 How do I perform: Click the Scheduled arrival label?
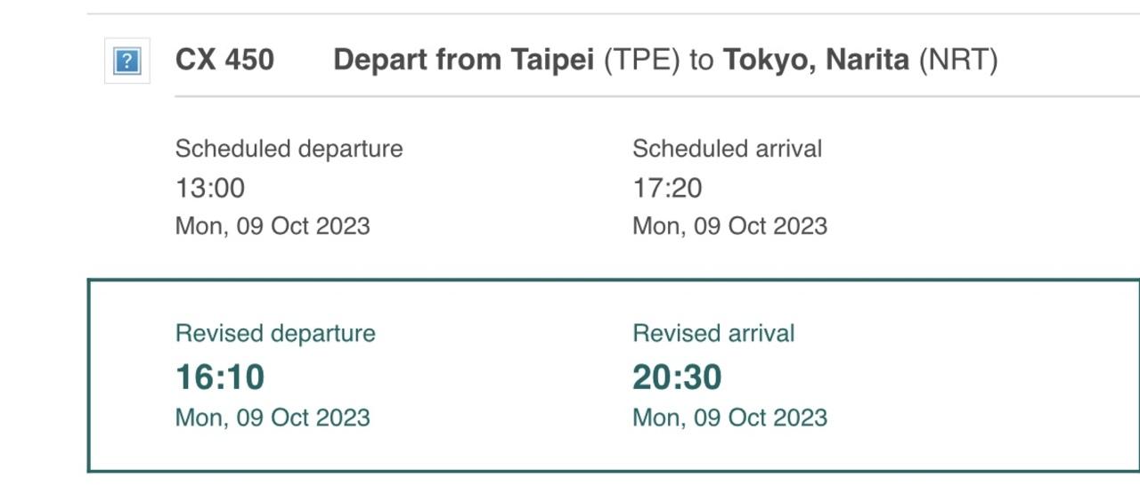pos(727,149)
